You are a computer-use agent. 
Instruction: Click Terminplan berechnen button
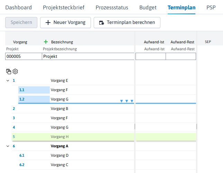click(127, 23)
